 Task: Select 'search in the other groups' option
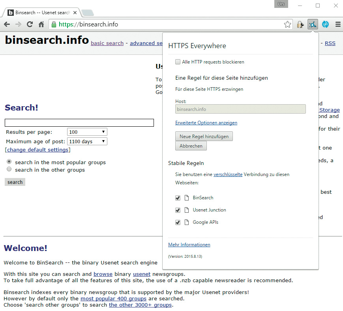pos(9,170)
